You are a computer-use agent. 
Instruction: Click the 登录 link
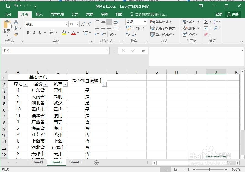coord(218,14)
